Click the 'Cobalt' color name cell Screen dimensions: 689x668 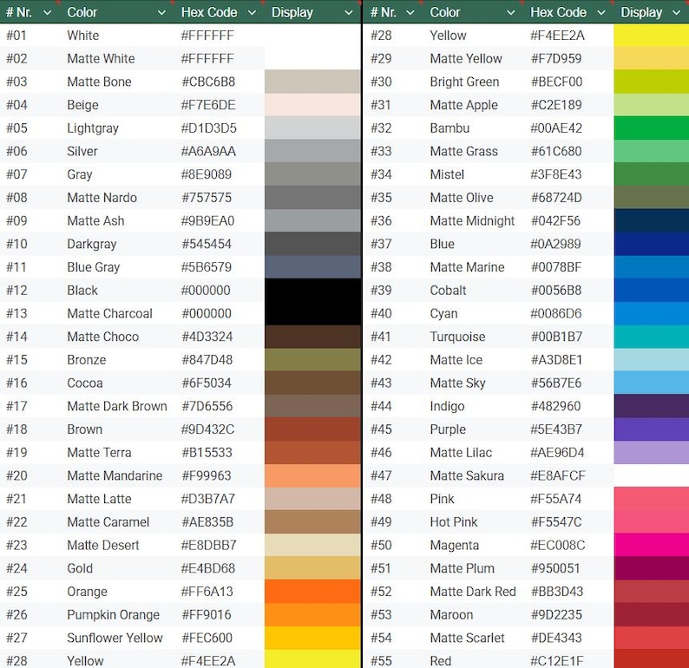(448, 291)
